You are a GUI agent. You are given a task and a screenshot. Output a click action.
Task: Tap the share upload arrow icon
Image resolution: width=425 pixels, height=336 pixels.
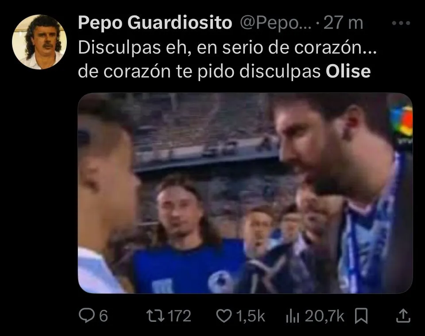click(x=403, y=316)
